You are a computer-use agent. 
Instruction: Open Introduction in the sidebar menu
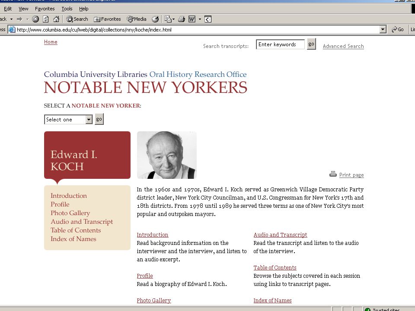point(69,196)
